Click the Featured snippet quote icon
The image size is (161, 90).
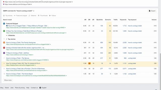click(x=15, y=15)
